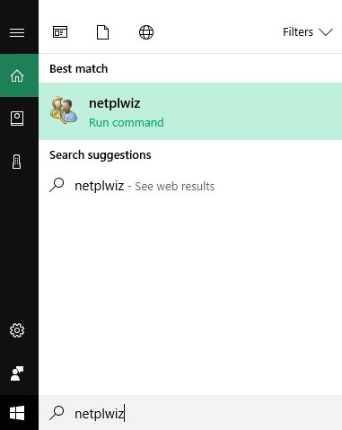This screenshot has width=342, height=430.
Task: Expand the hamburger menu in the sidebar
Action: 17,32
